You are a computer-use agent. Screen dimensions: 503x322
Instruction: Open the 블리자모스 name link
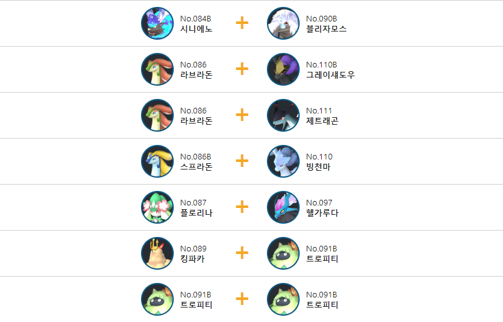(x=326, y=29)
